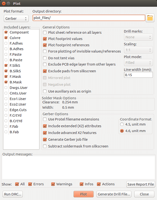The height and width of the screenshot is (200, 157).
Task: Disable Plot footprint values
Action: [x=45, y=39]
